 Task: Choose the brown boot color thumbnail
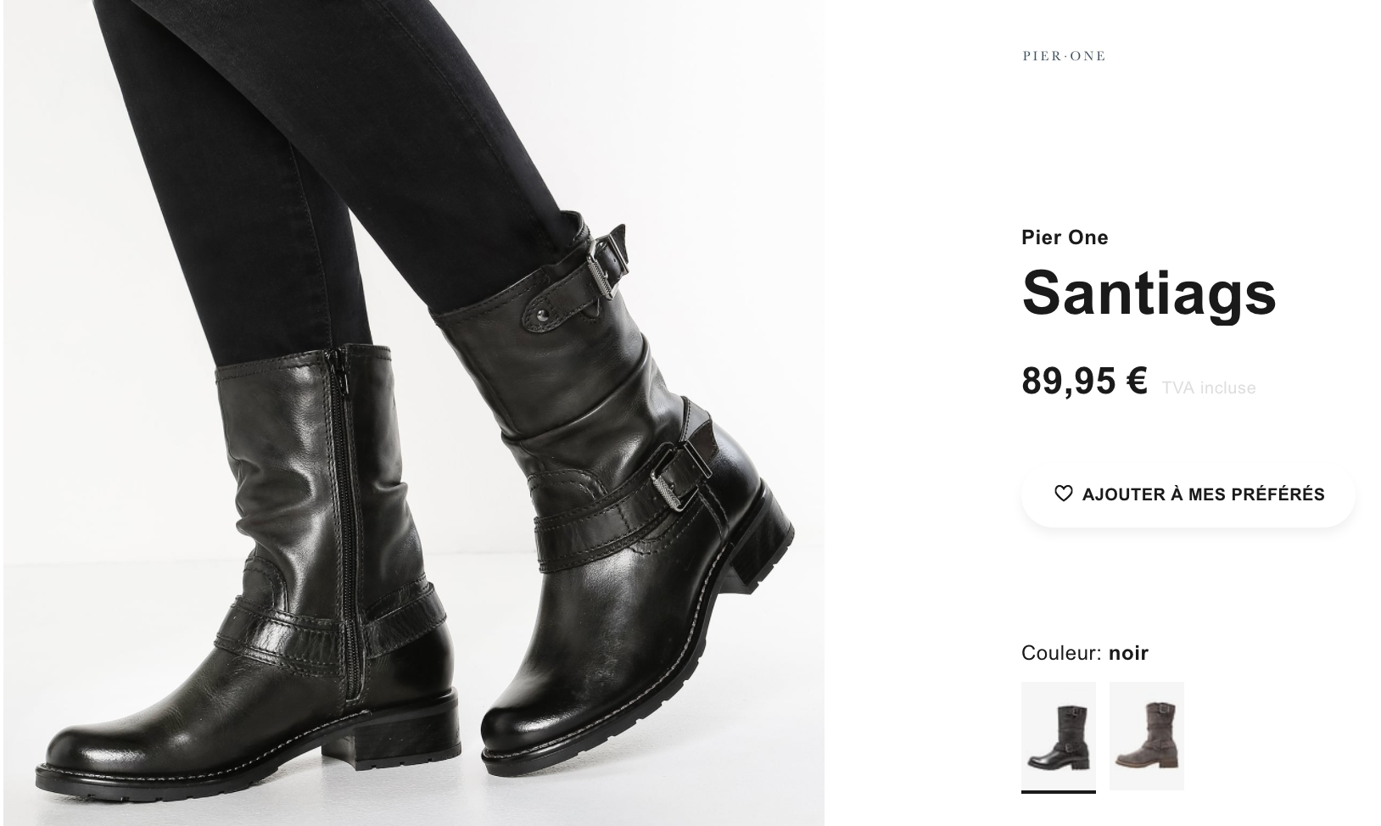1147,735
